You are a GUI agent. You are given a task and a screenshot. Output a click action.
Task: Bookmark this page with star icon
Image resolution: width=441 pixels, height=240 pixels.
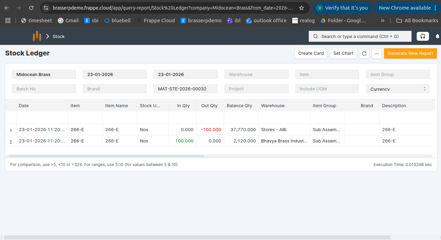(x=302, y=8)
